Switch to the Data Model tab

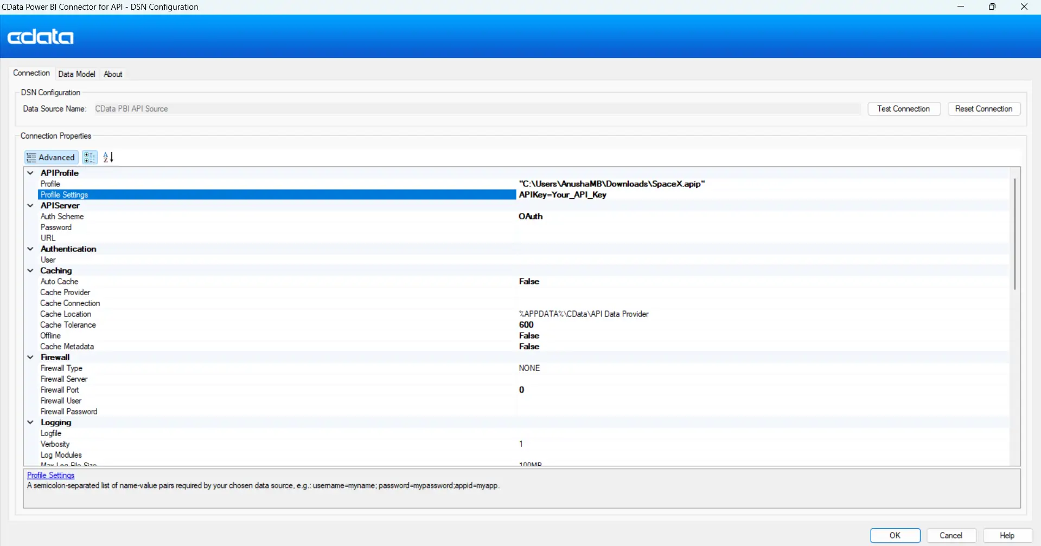pyautogui.click(x=76, y=74)
